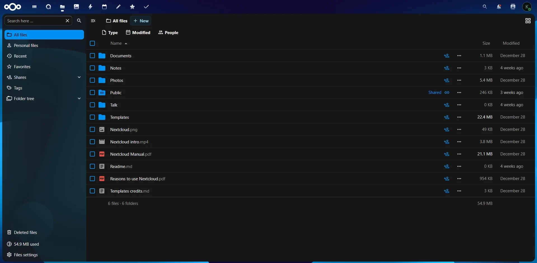View the 54.9 MB storage quota indicator

[x=26, y=244]
